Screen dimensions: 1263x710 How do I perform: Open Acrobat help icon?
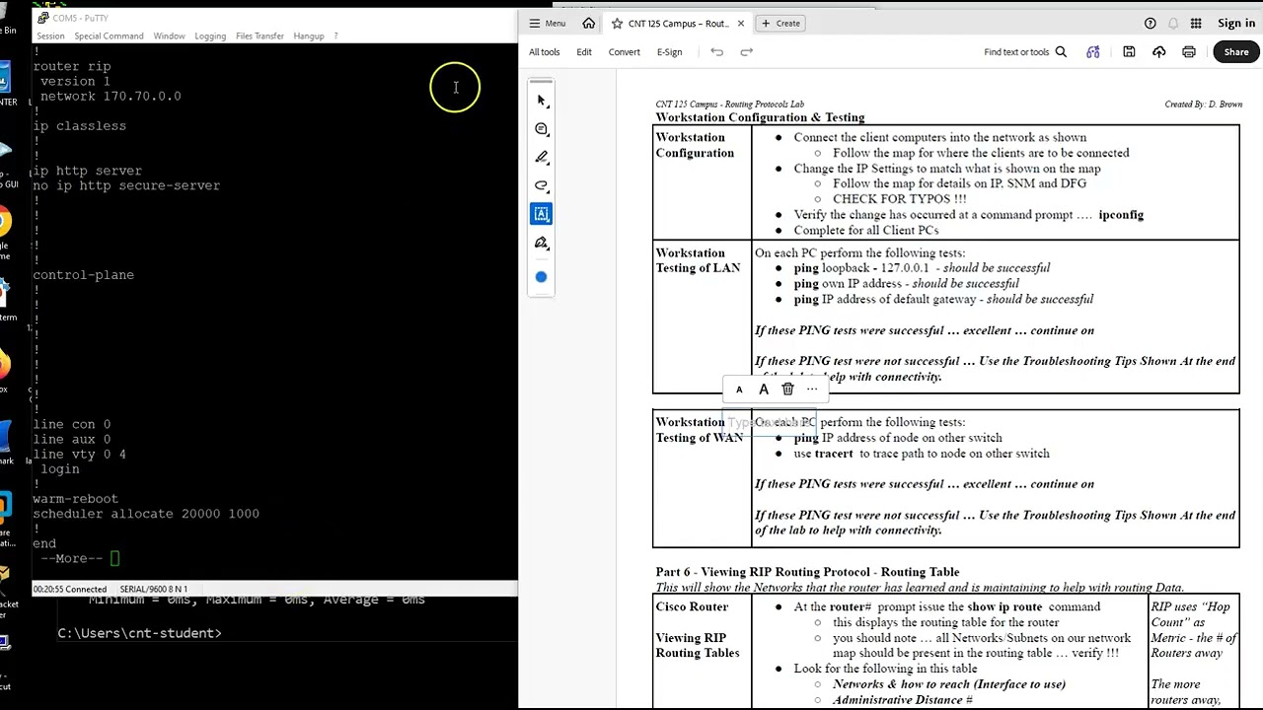click(1150, 24)
